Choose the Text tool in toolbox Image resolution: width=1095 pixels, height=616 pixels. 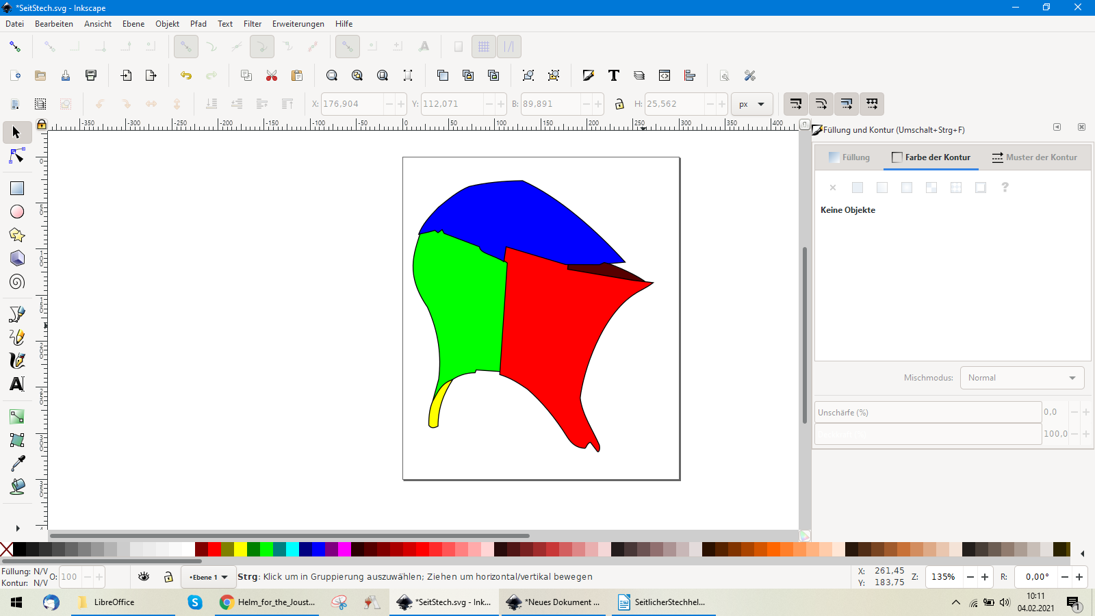17,384
